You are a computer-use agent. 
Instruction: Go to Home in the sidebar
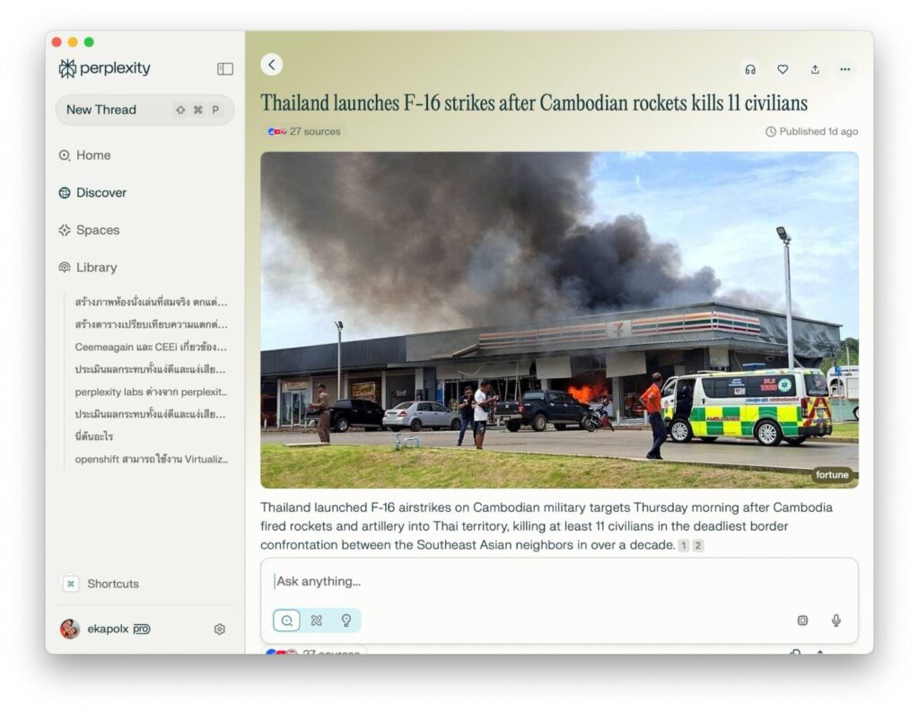click(85, 155)
